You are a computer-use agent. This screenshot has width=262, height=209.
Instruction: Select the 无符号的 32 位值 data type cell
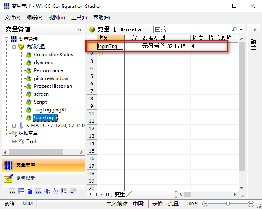coord(166,46)
